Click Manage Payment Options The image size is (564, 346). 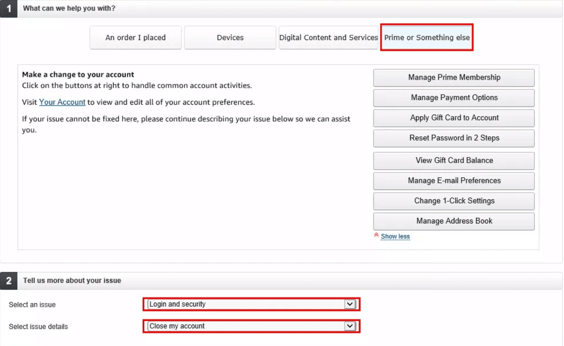pos(453,98)
